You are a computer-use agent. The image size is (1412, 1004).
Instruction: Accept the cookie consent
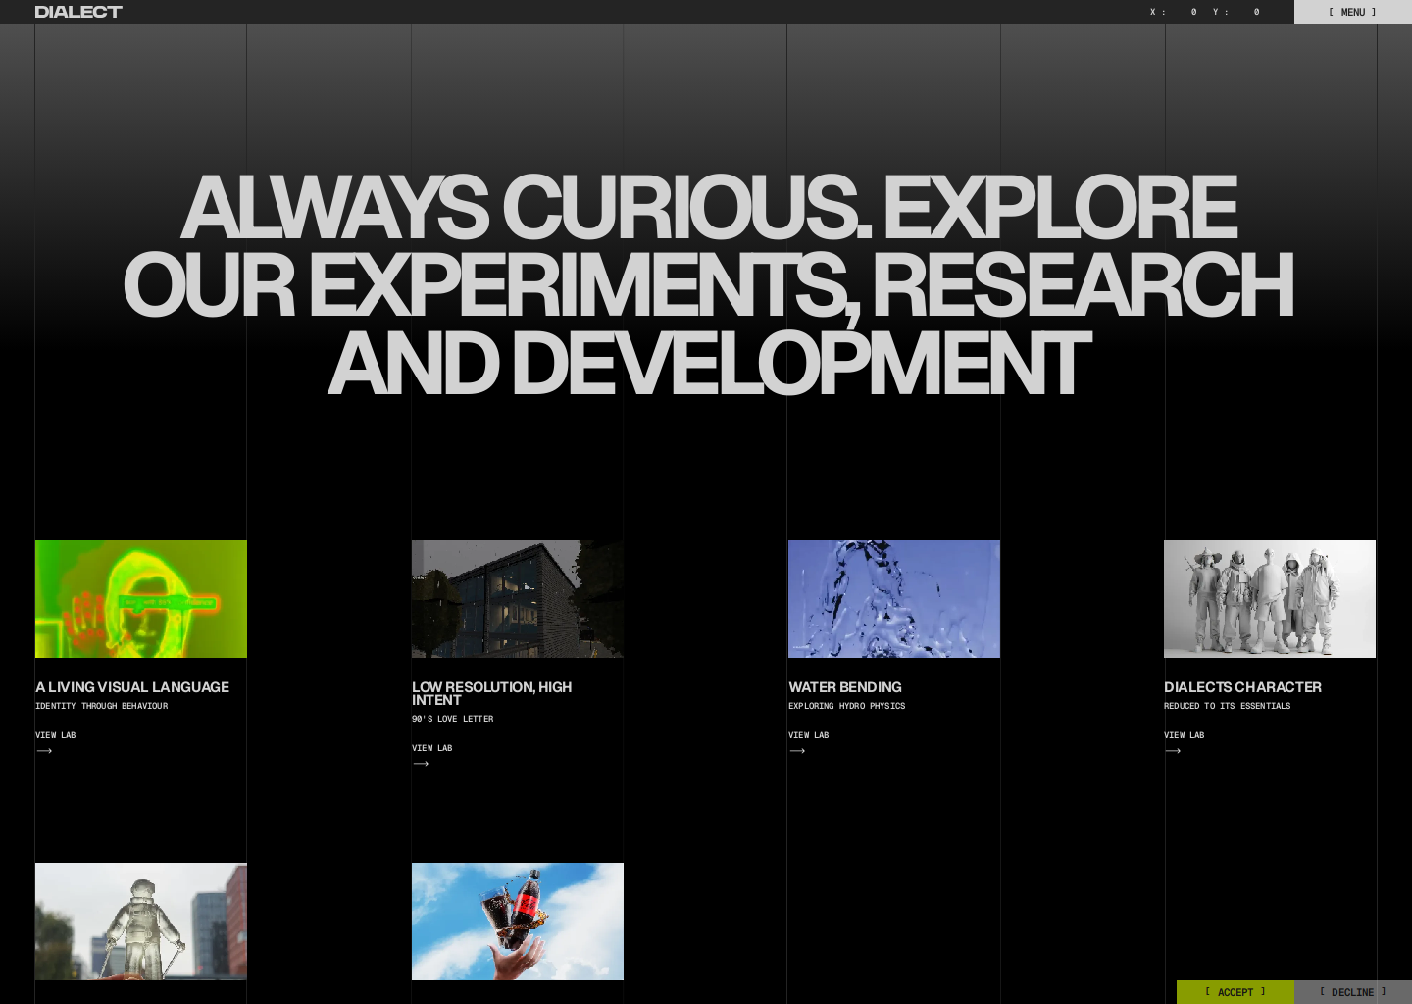pos(1235,992)
